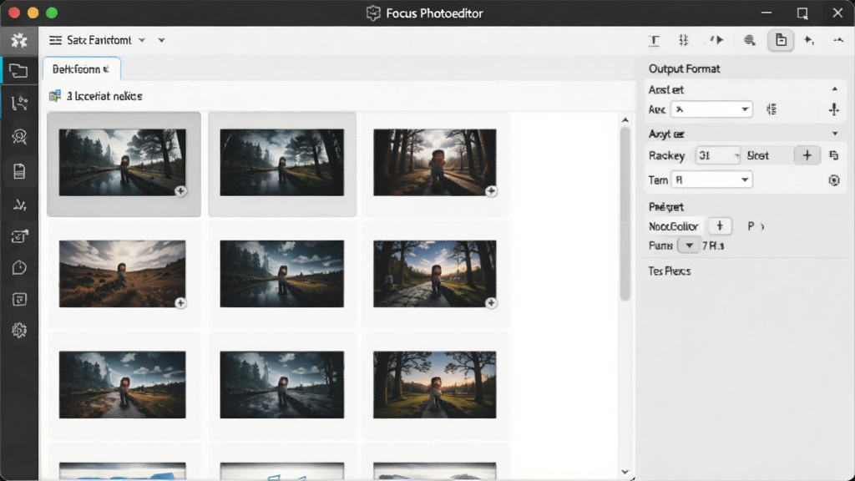Click the Output Format heading
Image resolution: width=855 pixels, height=481 pixels.
coord(685,68)
